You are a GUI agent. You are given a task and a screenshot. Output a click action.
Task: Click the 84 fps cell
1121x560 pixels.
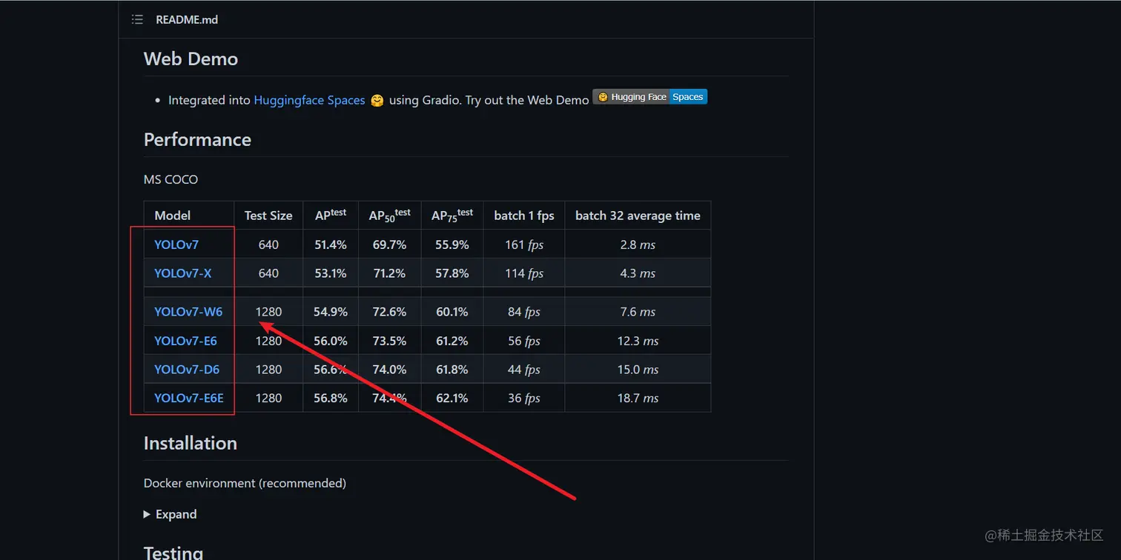coord(524,312)
